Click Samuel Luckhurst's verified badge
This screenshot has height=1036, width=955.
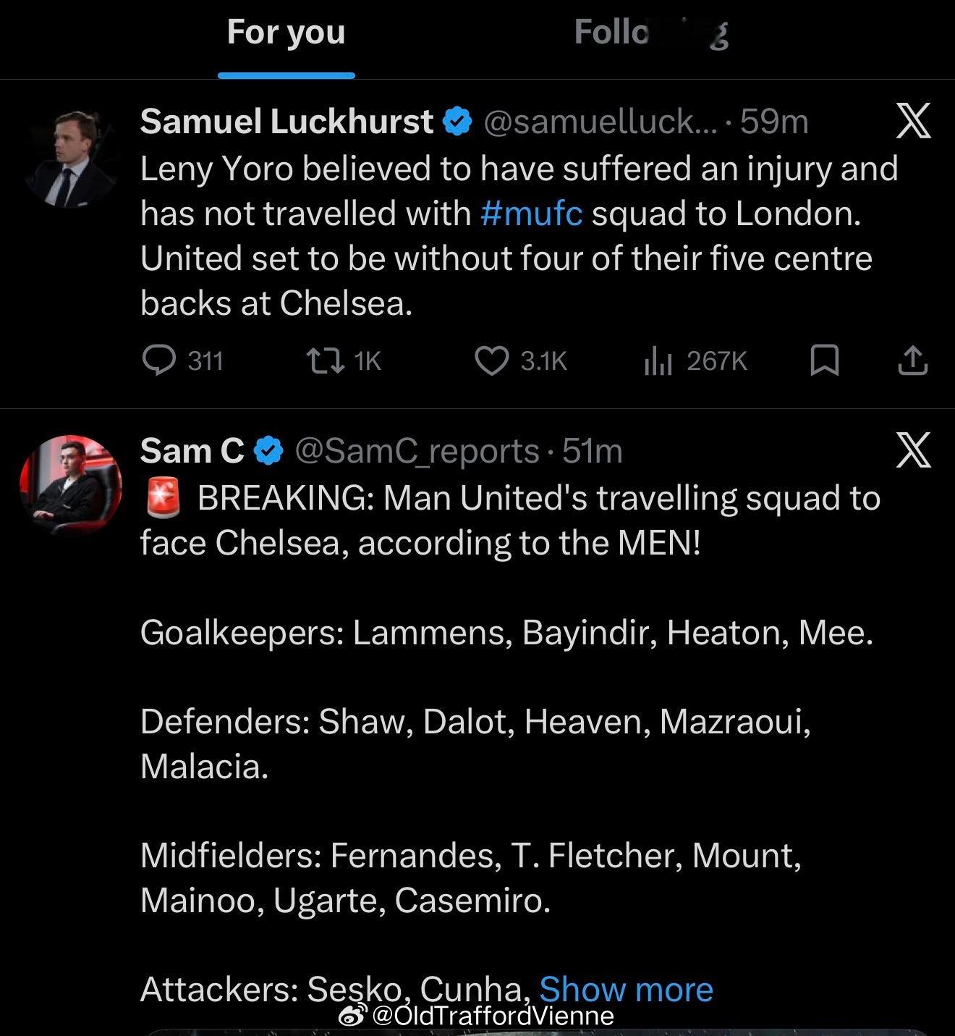[x=457, y=122]
